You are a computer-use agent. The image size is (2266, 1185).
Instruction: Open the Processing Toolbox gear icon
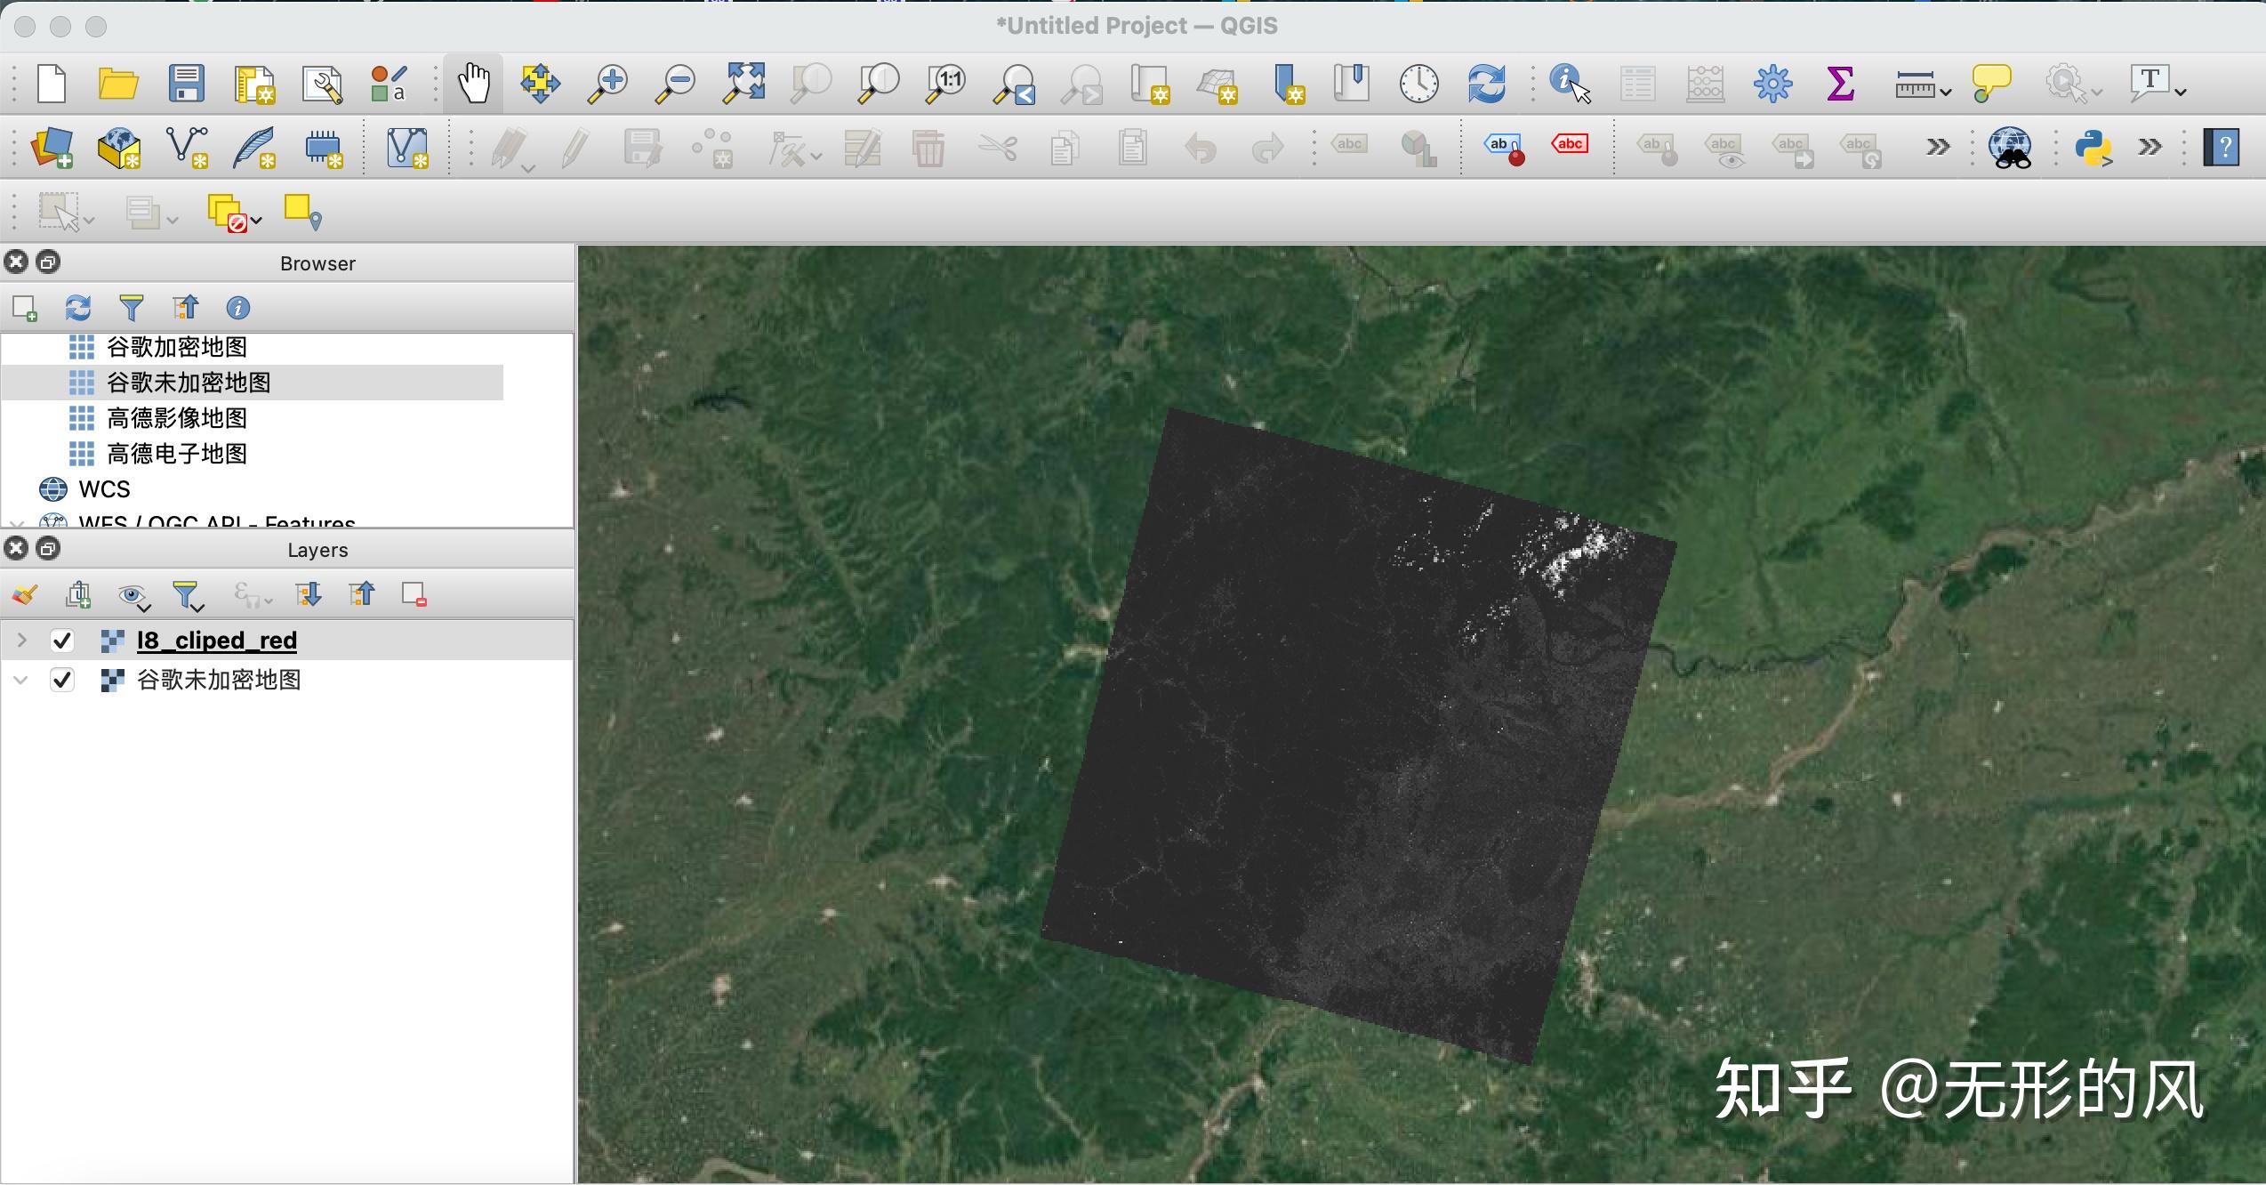1772,84
